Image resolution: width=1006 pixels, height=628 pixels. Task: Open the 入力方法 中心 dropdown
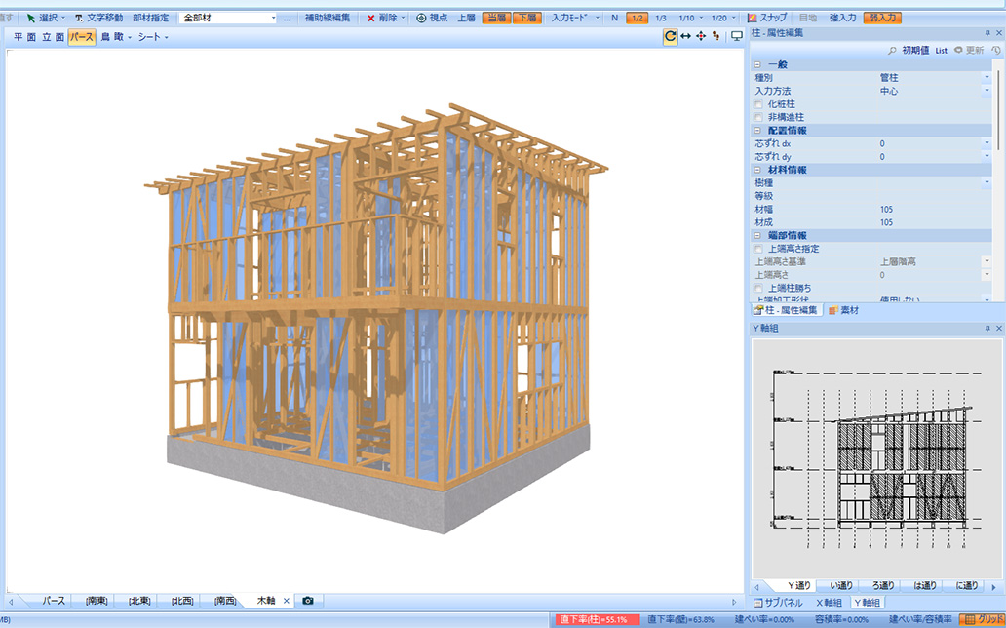(x=987, y=91)
